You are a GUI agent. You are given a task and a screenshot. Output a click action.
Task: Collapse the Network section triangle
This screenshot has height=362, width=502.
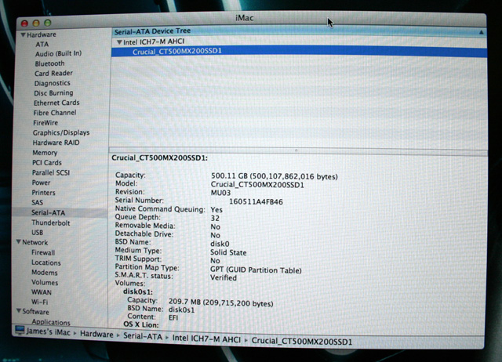pyautogui.click(x=19, y=242)
